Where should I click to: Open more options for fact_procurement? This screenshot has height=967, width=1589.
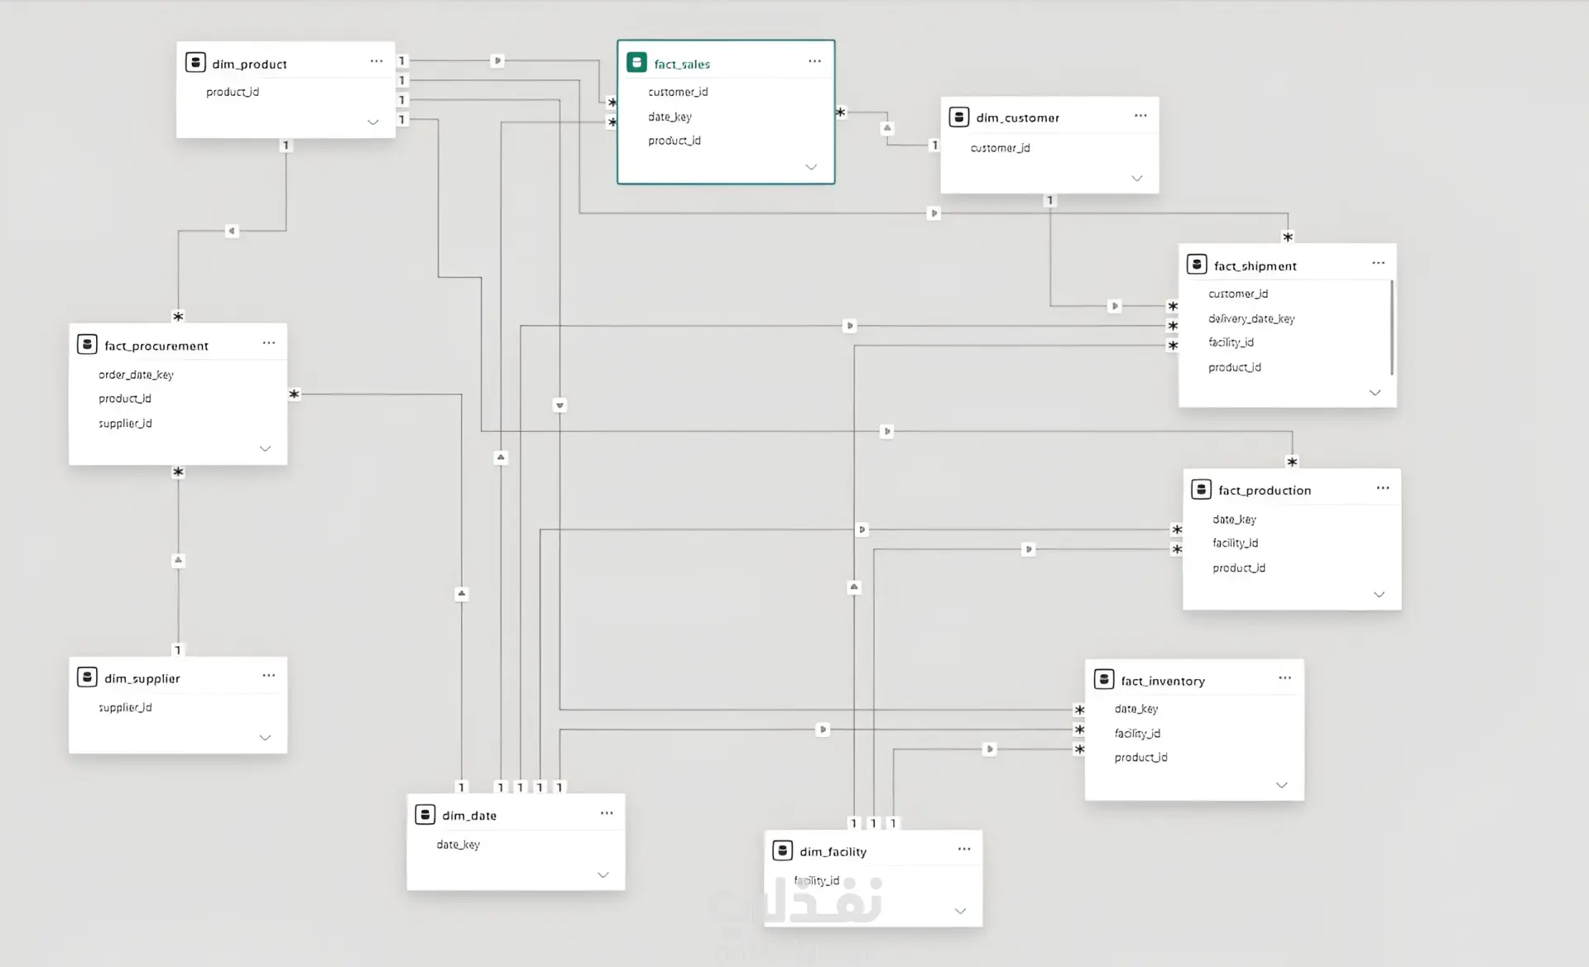click(x=269, y=342)
